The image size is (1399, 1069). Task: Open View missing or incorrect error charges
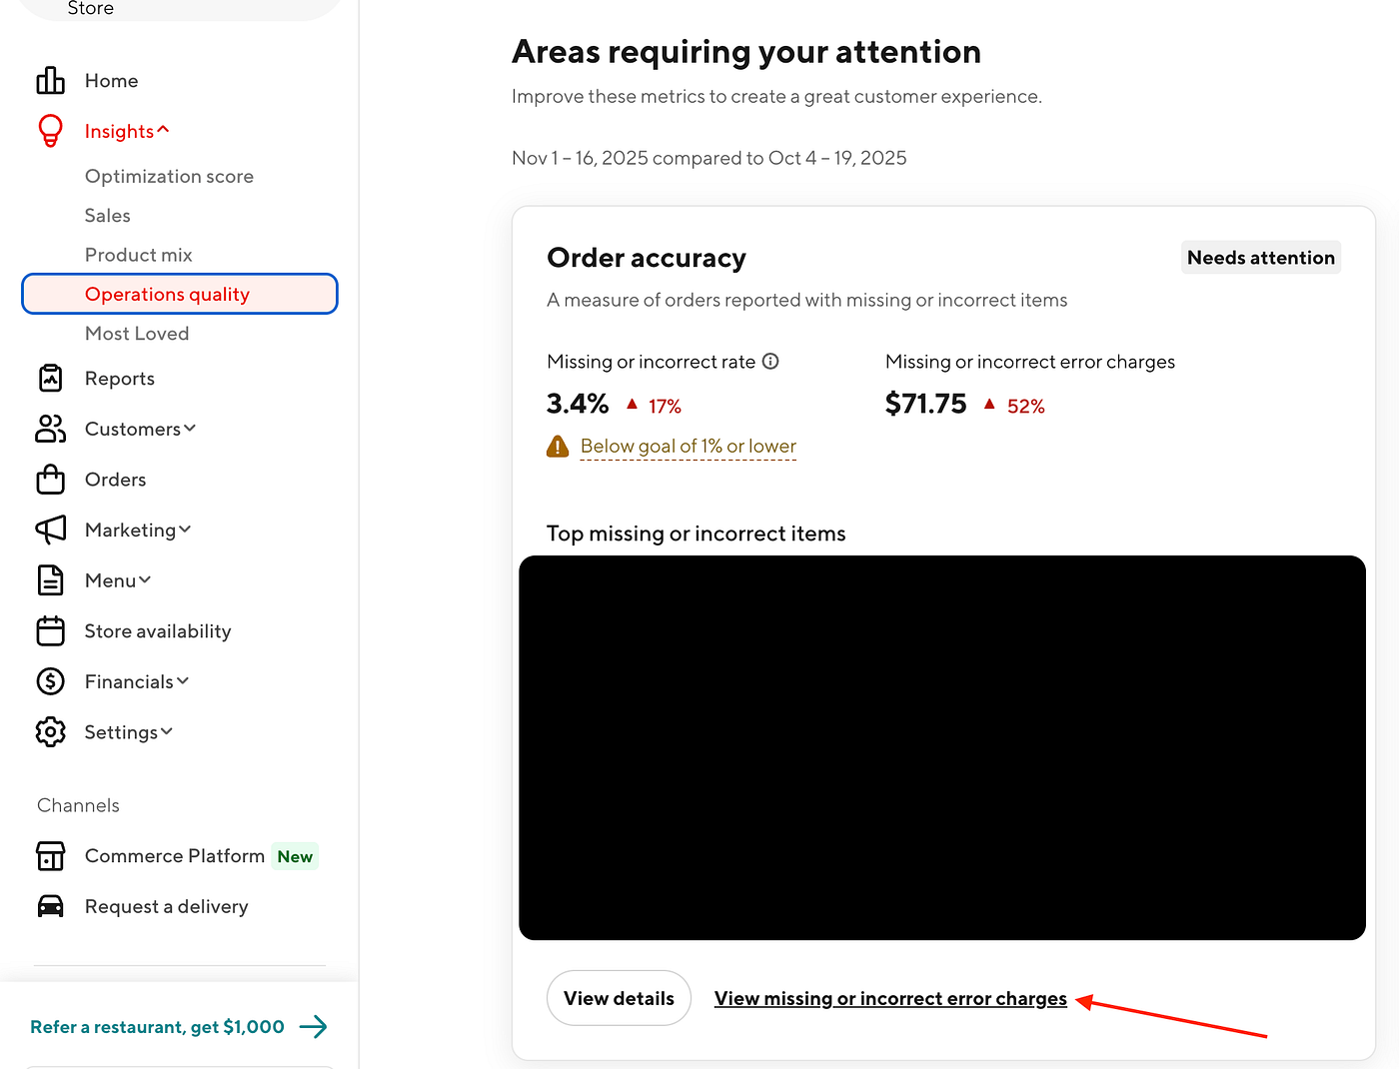(889, 997)
